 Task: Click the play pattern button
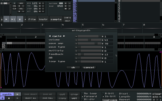13,19
